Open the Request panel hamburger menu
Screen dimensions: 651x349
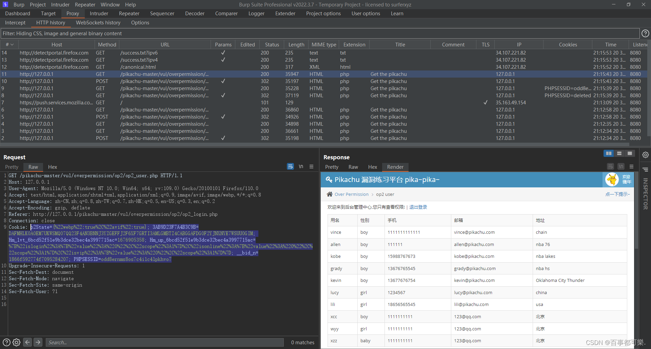[x=311, y=167]
